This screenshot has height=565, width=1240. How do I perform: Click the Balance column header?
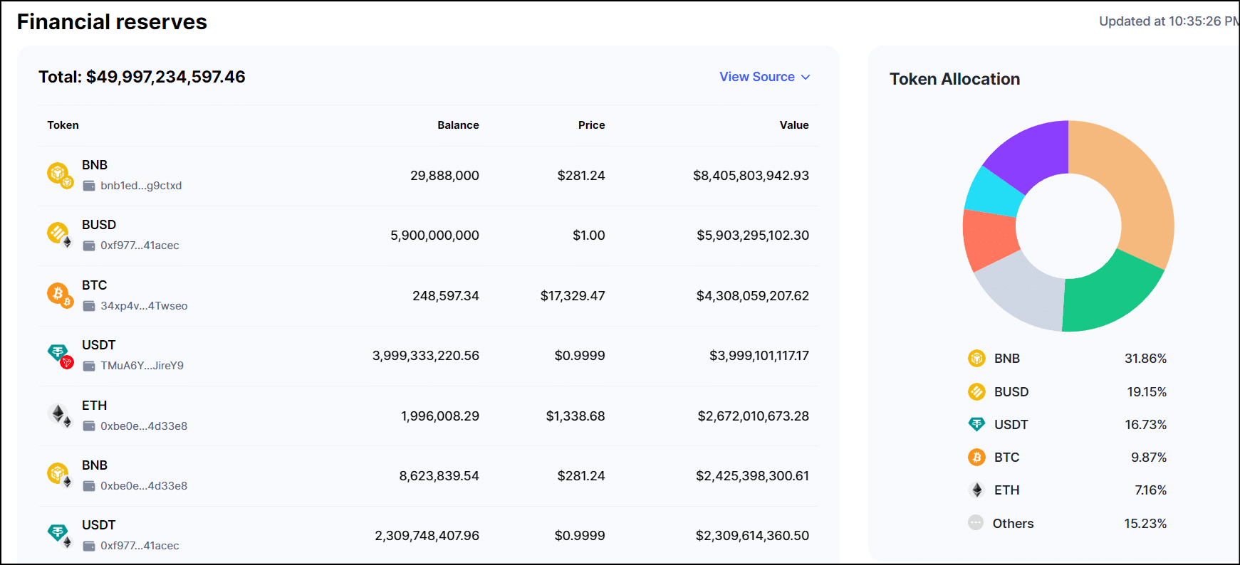458,125
